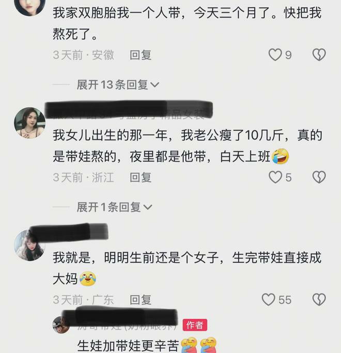Reply (回复) to the Anhui comment
The image size is (341, 353).
(x=141, y=55)
